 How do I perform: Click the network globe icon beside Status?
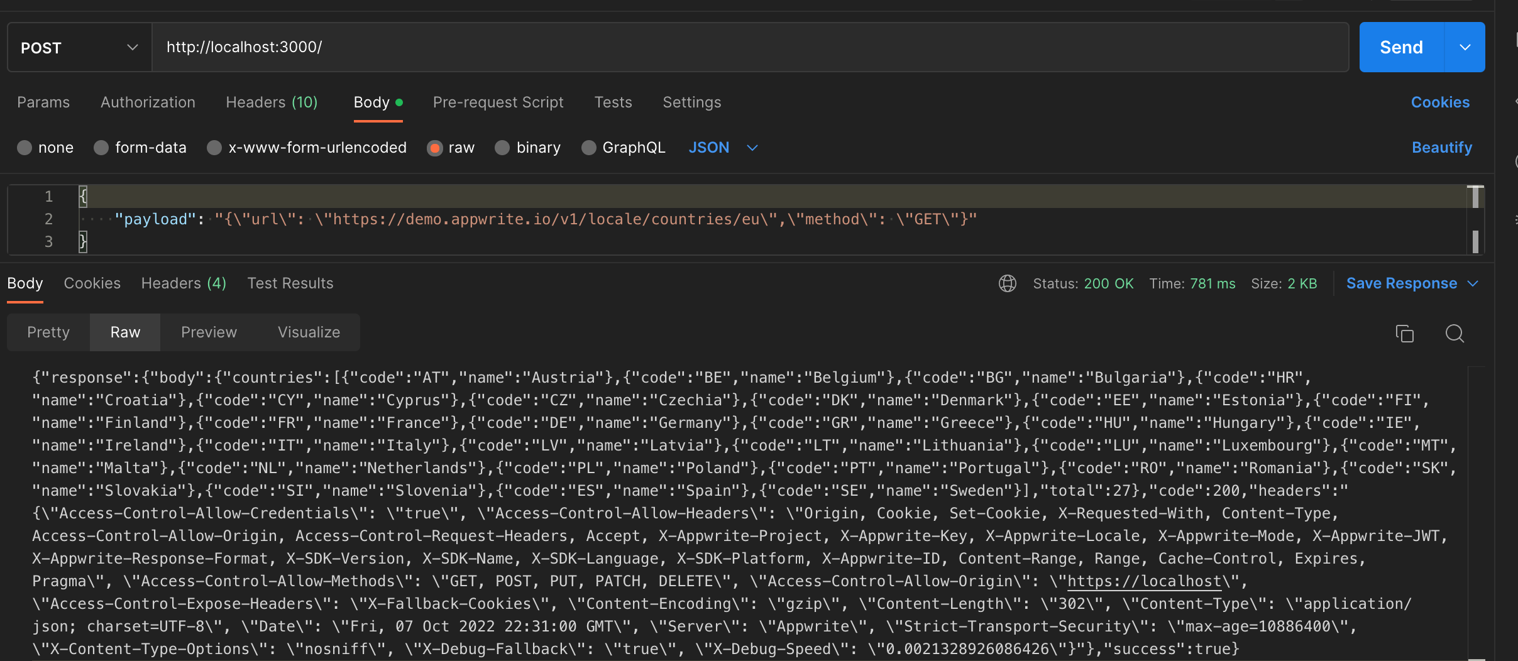pyautogui.click(x=1008, y=283)
